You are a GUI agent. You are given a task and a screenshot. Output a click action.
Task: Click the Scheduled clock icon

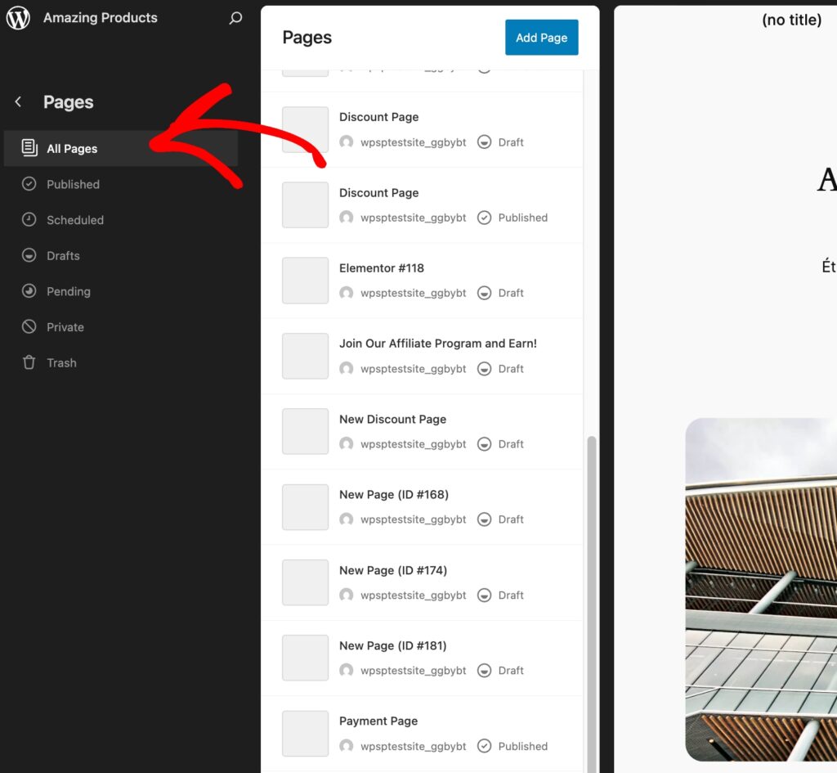click(29, 219)
